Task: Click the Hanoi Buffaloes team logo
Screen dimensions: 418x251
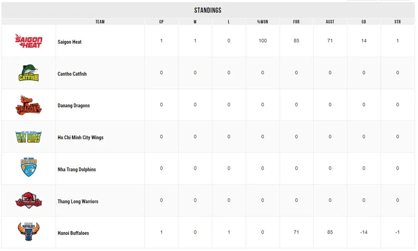Action: (28, 232)
